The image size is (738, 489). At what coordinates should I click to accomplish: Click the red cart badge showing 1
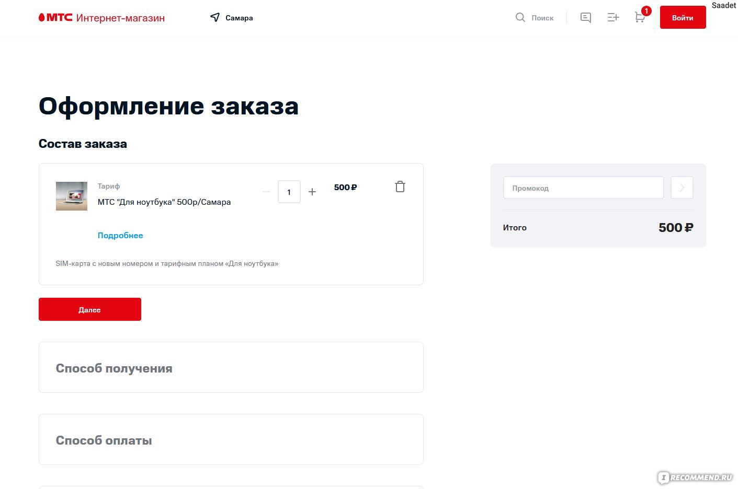[646, 10]
